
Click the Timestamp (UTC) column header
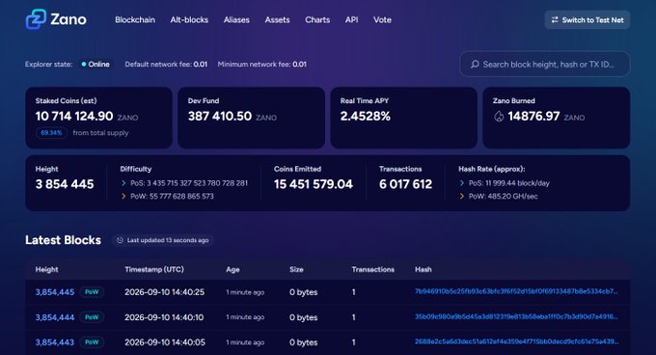point(154,270)
